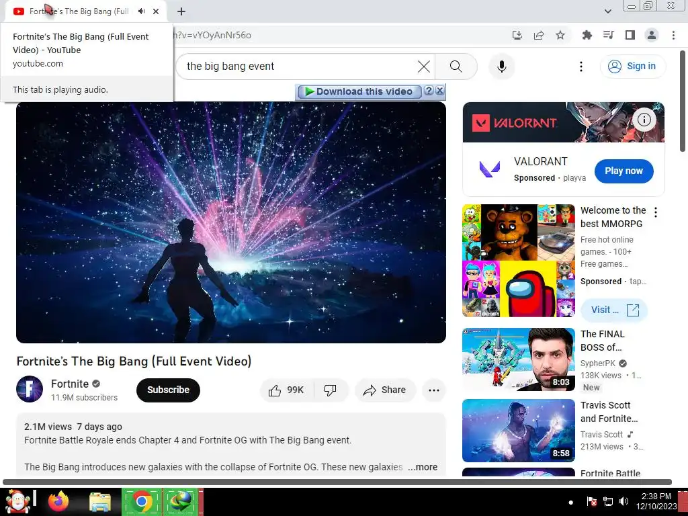
Task: Open The FINAL BOSS of video thumbnail
Action: pyautogui.click(x=518, y=359)
